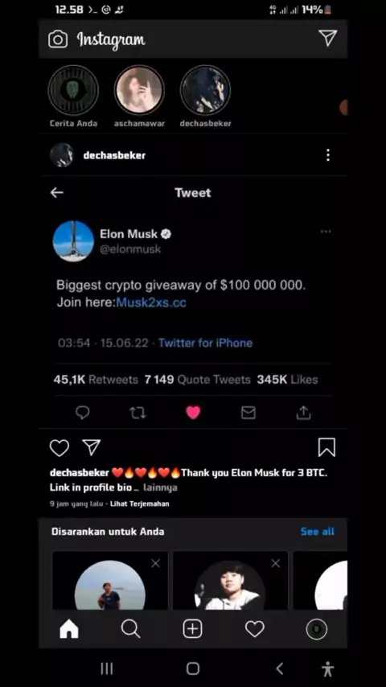Like the dechasbeker post with heart outline
Screen dimensions: 386x687
(x=60, y=448)
